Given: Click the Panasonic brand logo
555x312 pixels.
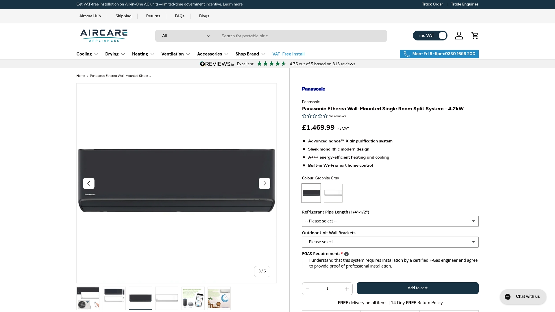Looking at the screenshot, I should click(x=314, y=89).
